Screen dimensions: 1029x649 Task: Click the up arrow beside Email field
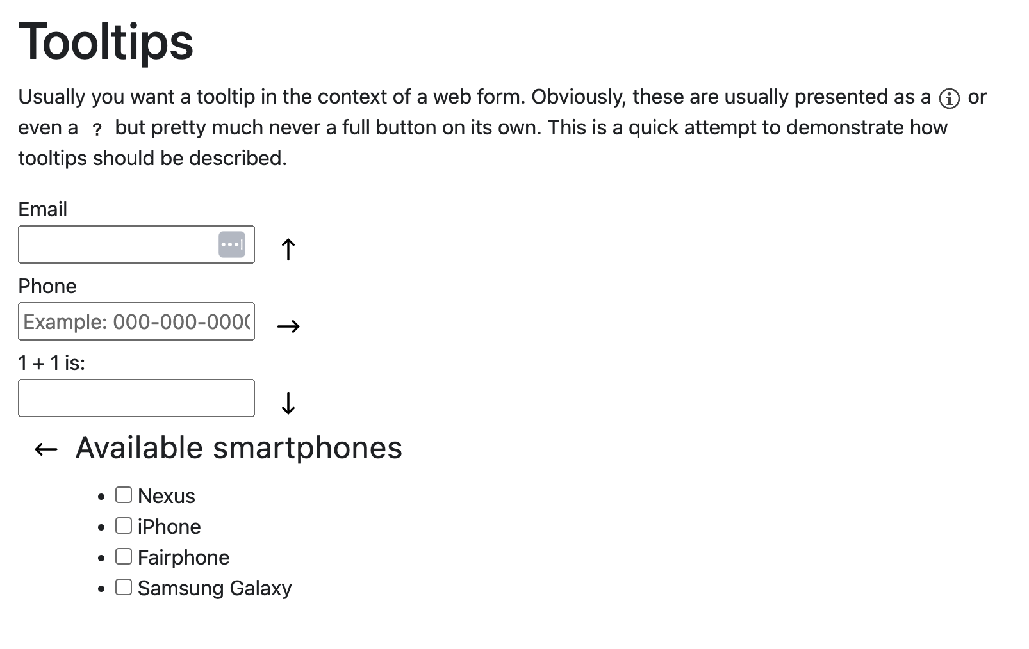click(x=288, y=248)
